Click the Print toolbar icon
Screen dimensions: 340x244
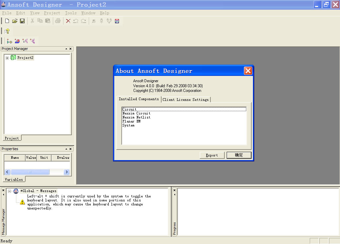pyautogui.click(x=58, y=21)
